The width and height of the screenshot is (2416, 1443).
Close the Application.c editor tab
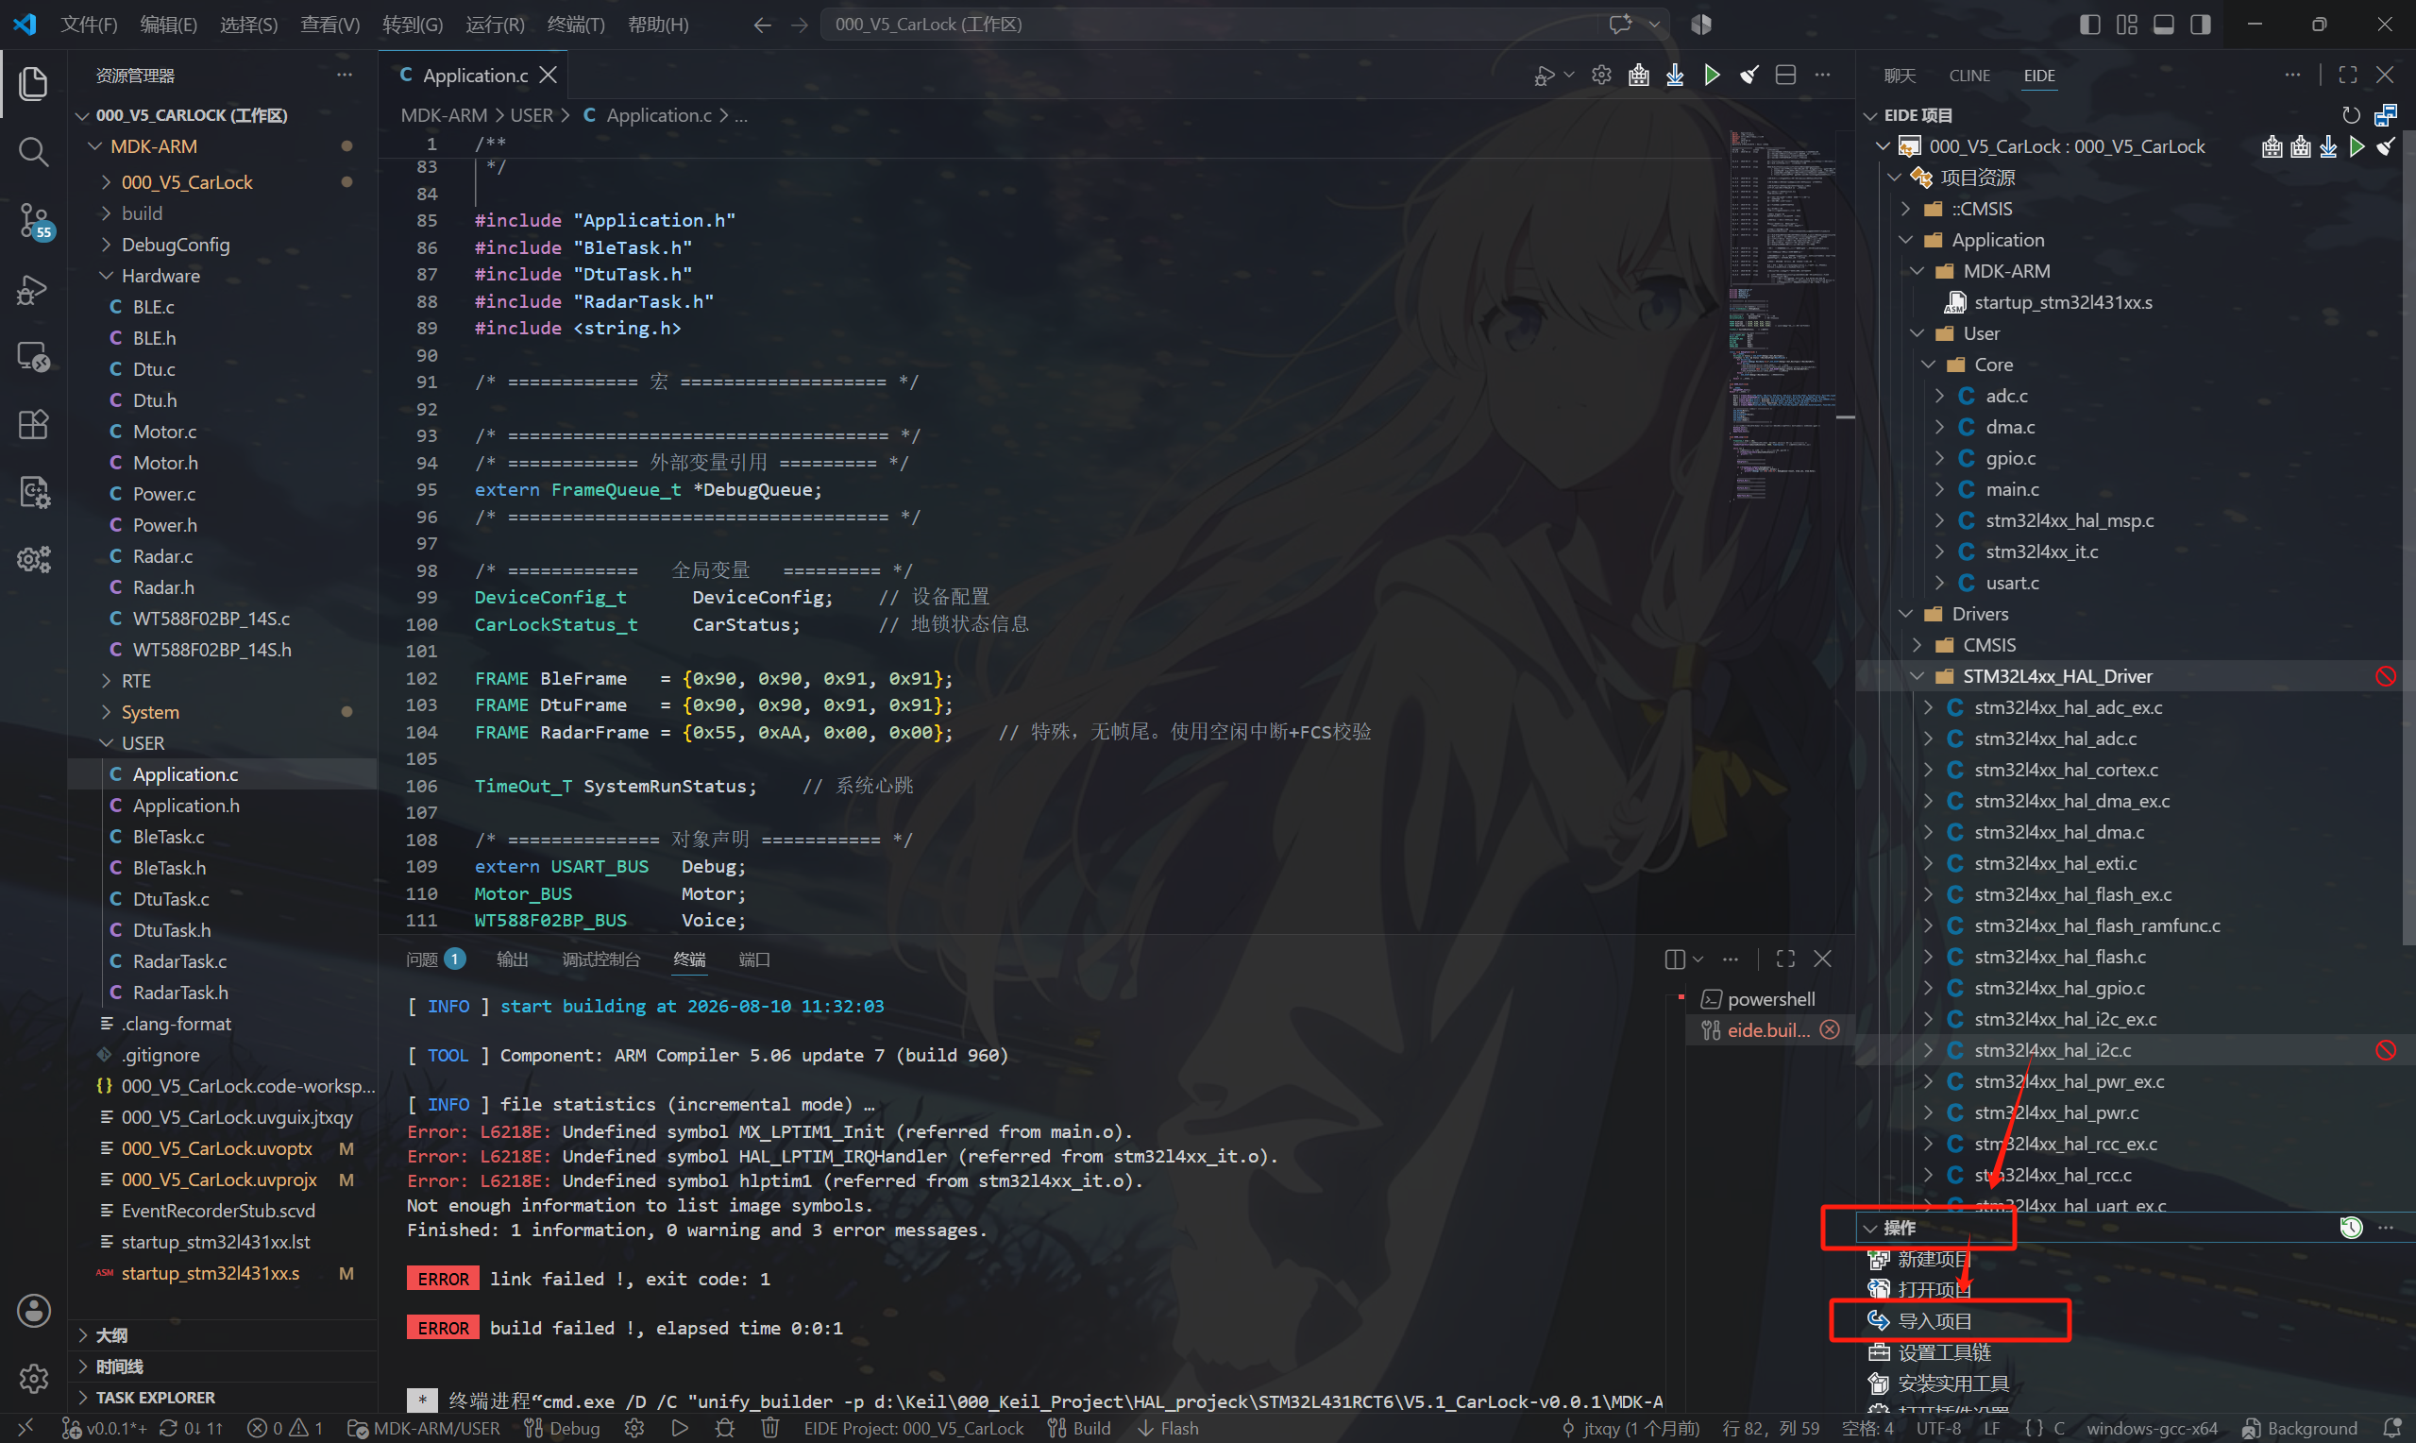click(549, 75)
